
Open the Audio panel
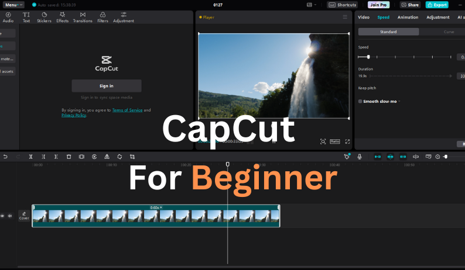(8, 17)
